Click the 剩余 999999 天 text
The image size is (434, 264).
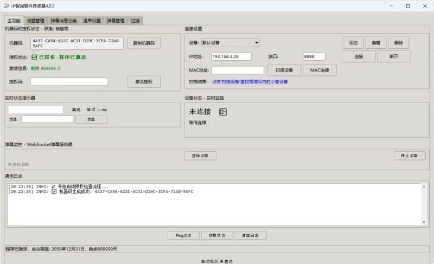click(46, 68)
